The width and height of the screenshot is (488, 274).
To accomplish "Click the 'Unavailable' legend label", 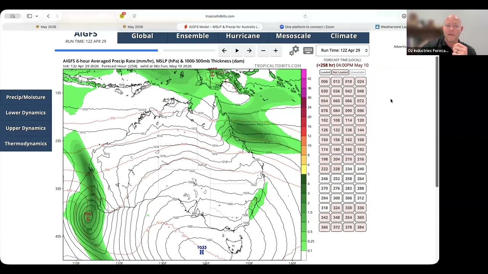I will coord(357,72).
